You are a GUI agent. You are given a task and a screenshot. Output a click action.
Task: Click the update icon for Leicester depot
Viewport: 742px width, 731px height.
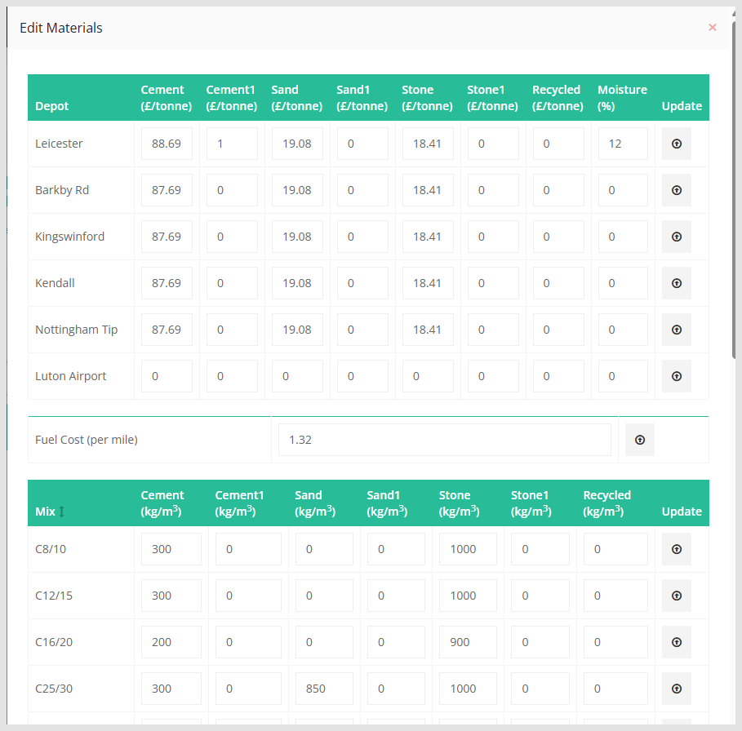676,144
